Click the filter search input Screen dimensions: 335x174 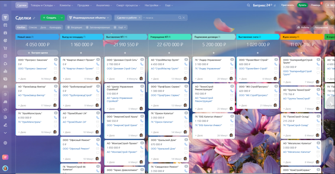tap(160, 18)
